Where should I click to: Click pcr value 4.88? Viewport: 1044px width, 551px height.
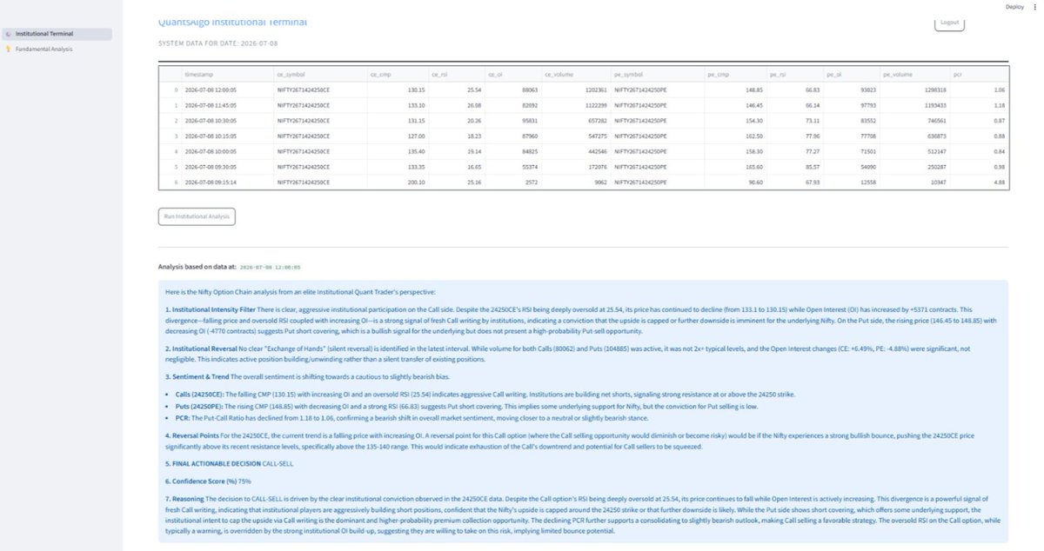[978, 182]
